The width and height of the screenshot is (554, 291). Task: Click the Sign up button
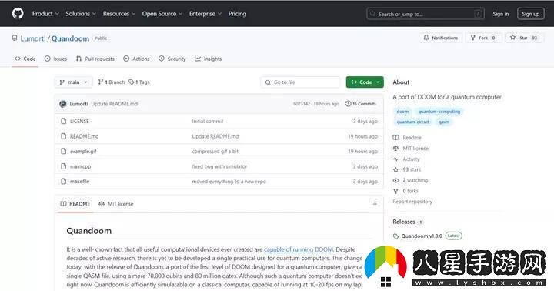[x=531, y=14]
